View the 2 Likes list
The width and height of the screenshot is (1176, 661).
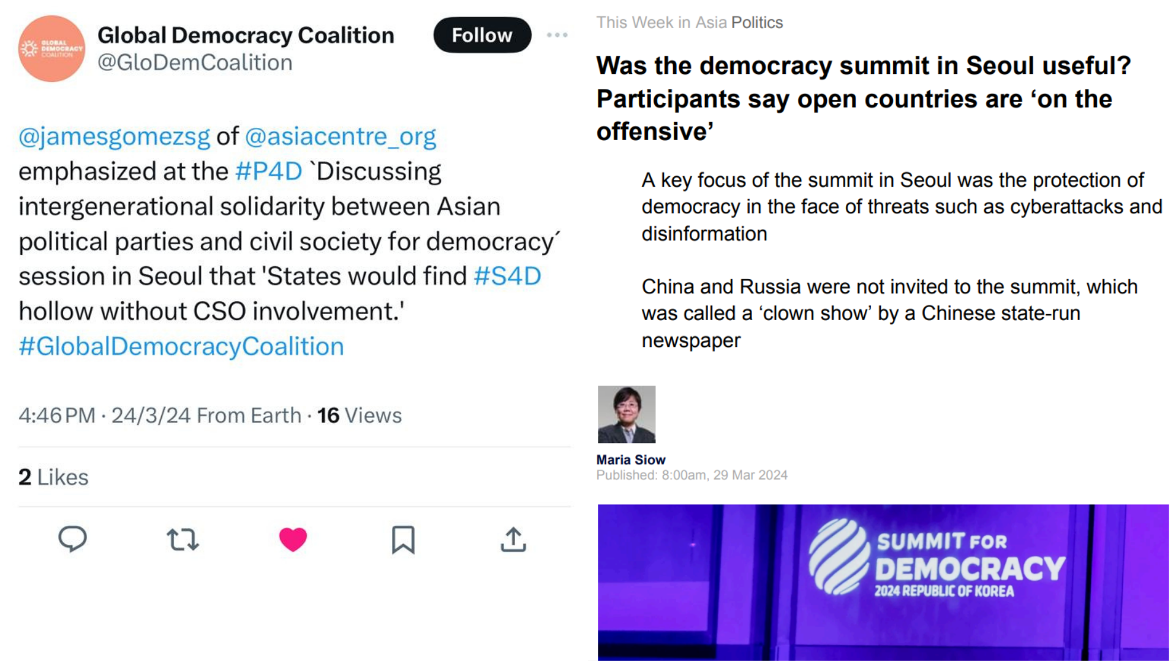[x=53, y=477]
